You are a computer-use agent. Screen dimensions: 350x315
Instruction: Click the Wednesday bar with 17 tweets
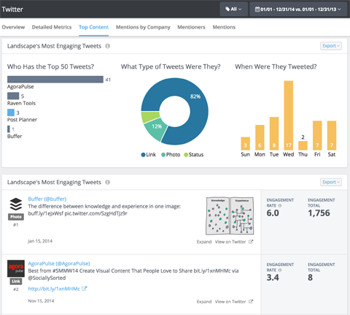point(289,115)
